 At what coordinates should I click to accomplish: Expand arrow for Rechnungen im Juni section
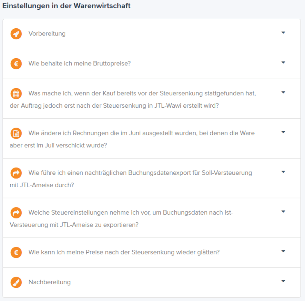(x=283, y=132)
